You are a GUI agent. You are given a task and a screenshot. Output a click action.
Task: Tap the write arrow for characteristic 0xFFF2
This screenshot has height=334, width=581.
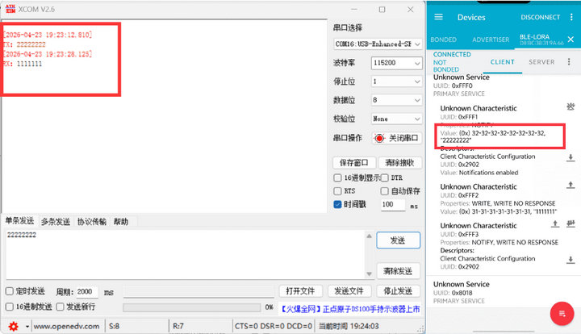pos(571,185)
